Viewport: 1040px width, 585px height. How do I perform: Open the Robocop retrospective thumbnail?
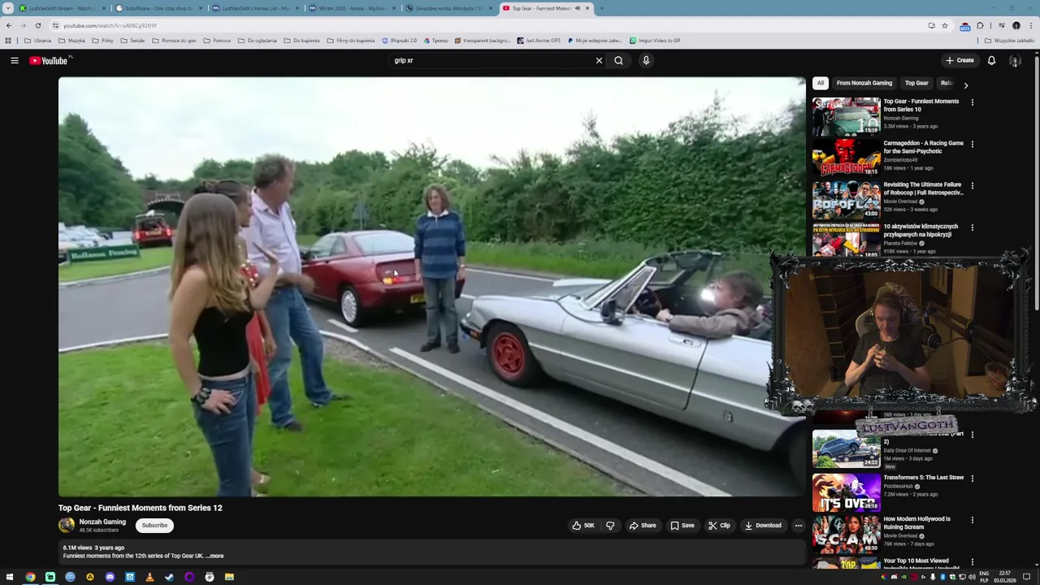click(846, 199)
